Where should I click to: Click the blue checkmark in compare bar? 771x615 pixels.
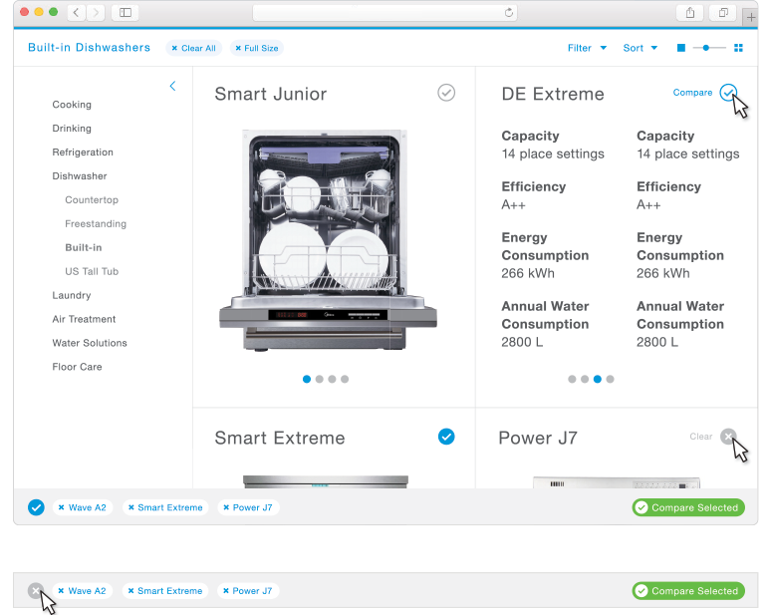pyautogui.click(x=36, y=507)
